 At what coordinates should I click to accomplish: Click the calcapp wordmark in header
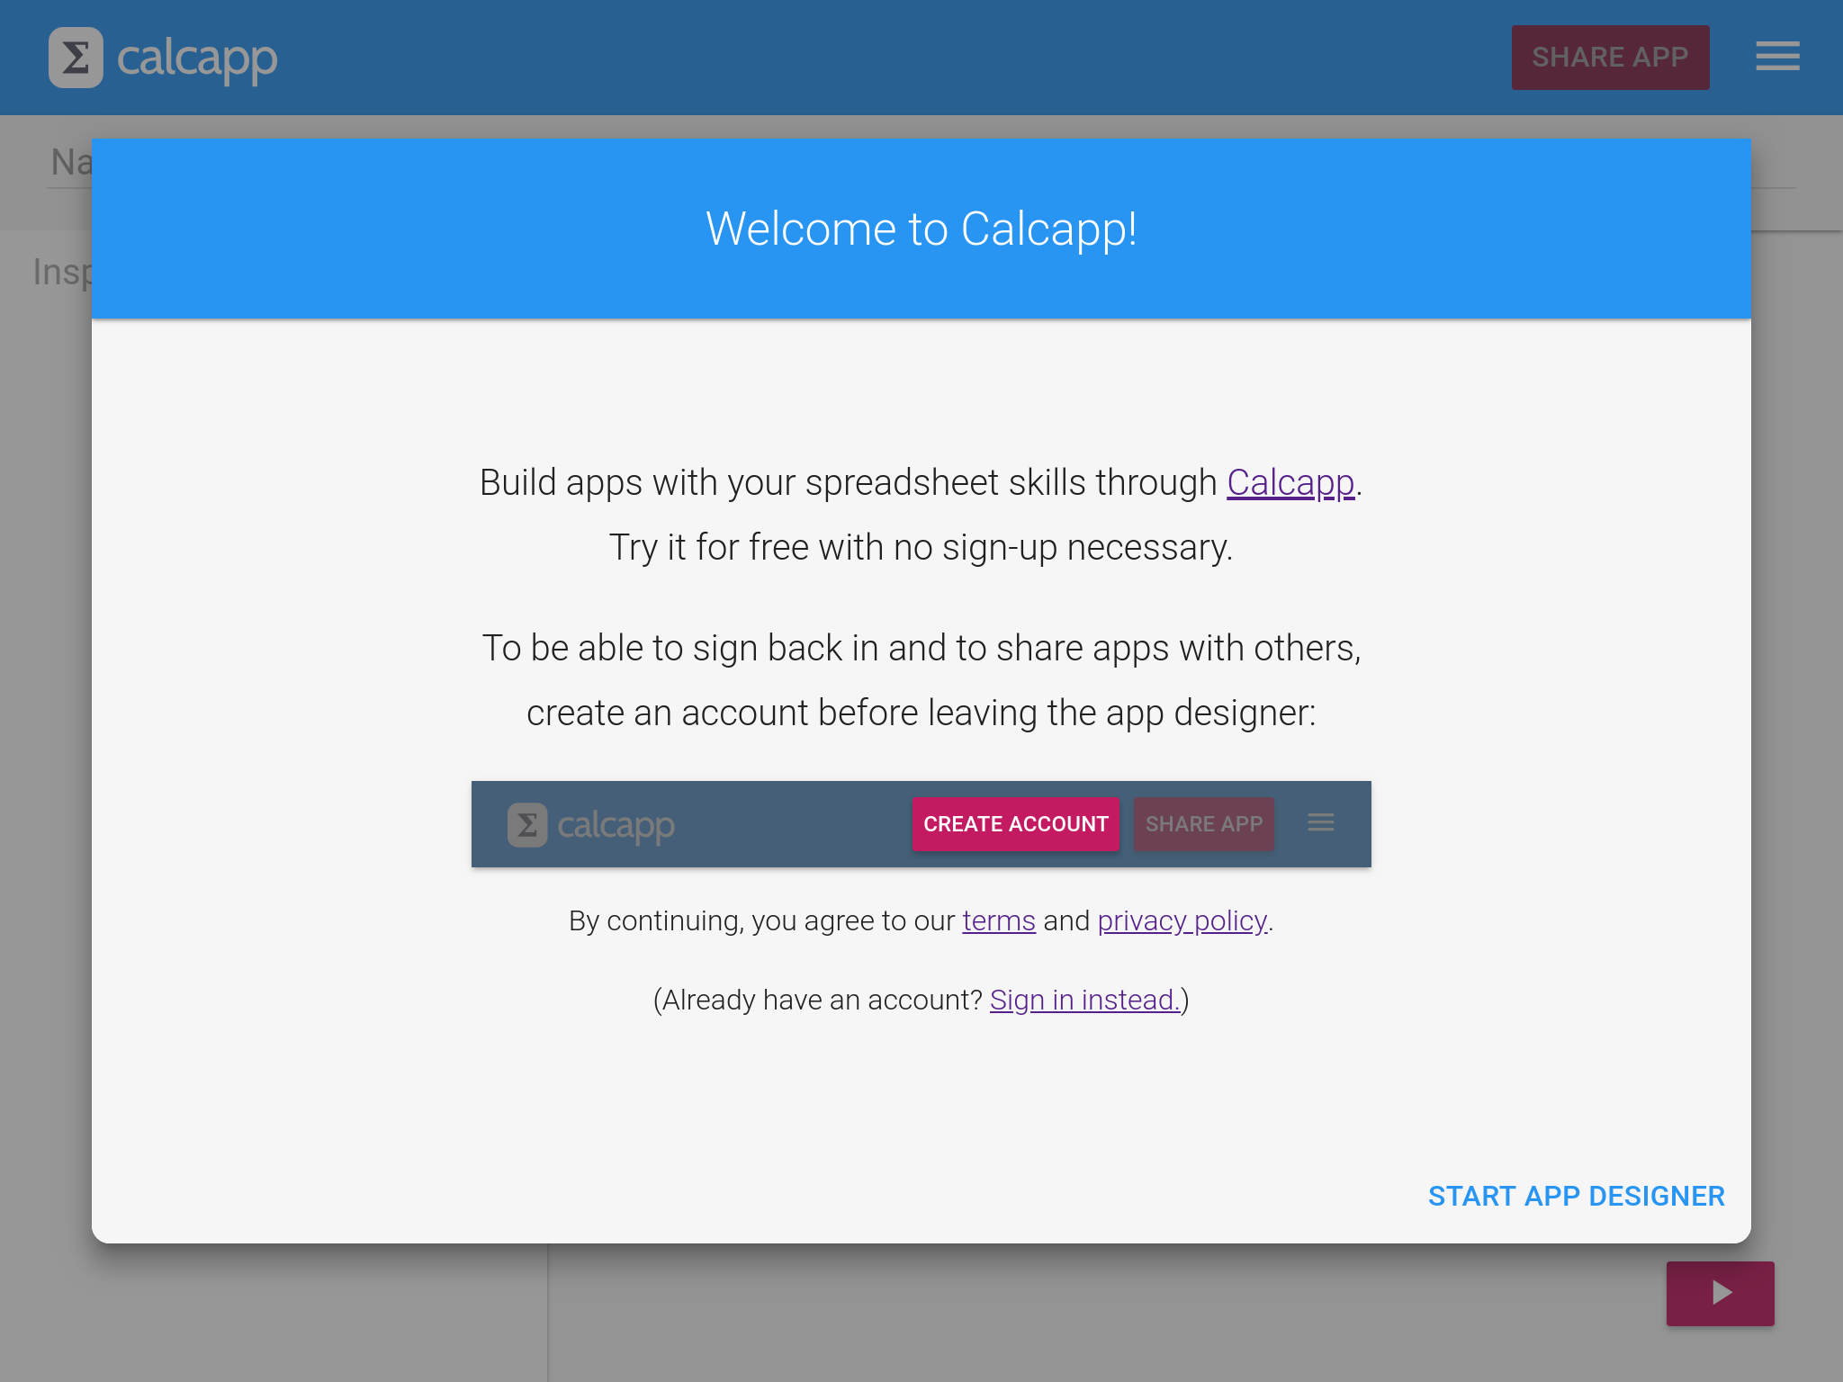pos(197,59)
